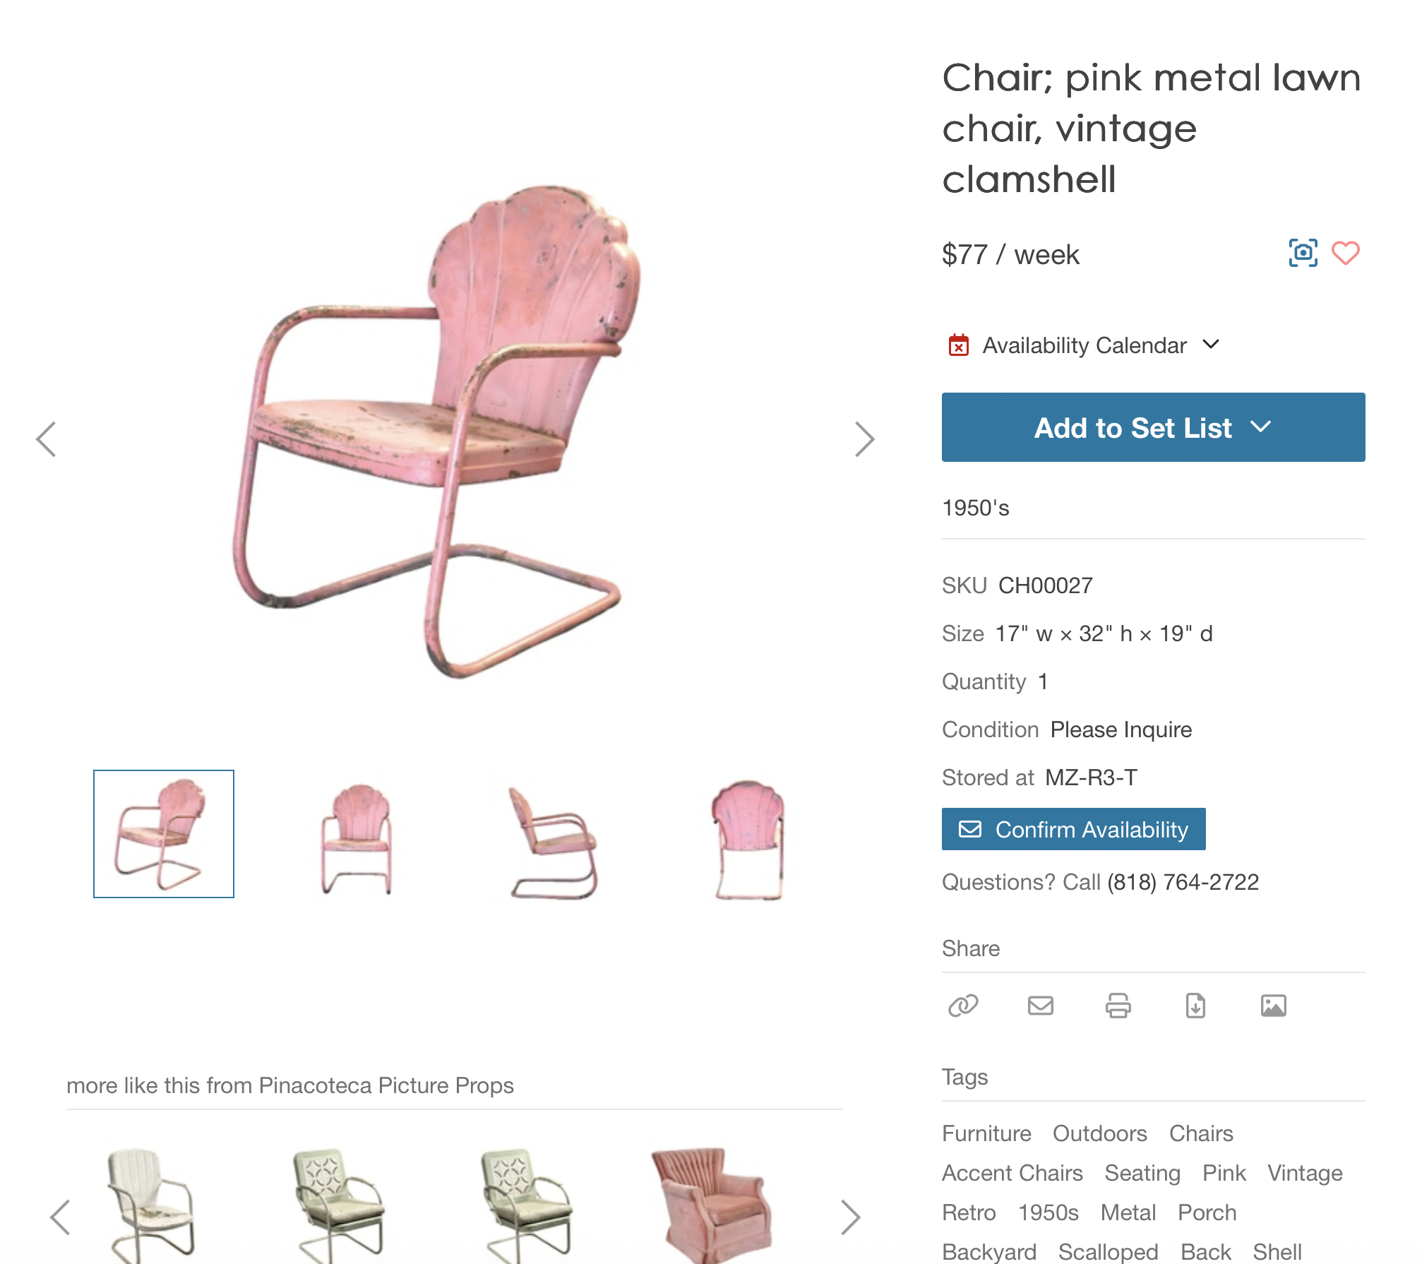The width and height of the screenshot is (1422, 1264).
Task: Advance the similar items carousel right
Action: (851, 1217)
